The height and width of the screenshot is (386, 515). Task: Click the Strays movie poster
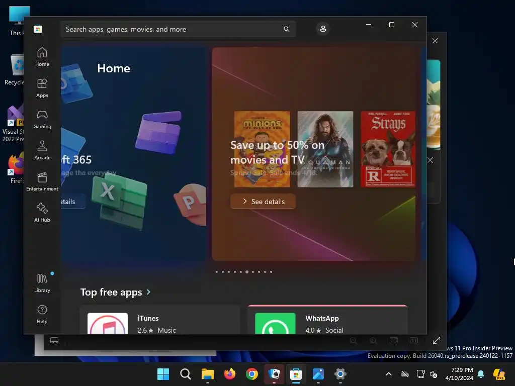click(388, 149)
